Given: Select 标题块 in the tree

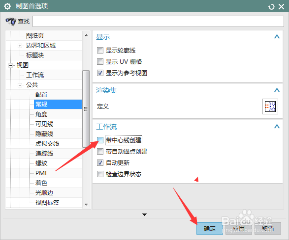Looking at the screenshot, I should (x=35, y=55).
